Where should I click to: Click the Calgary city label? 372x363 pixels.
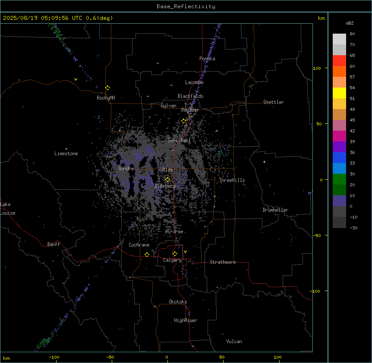[172, 260]
